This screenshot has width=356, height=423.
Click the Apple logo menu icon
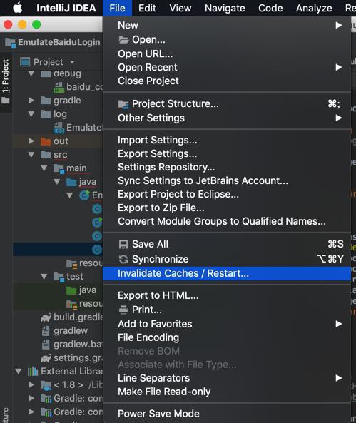(x=18, y=8)
